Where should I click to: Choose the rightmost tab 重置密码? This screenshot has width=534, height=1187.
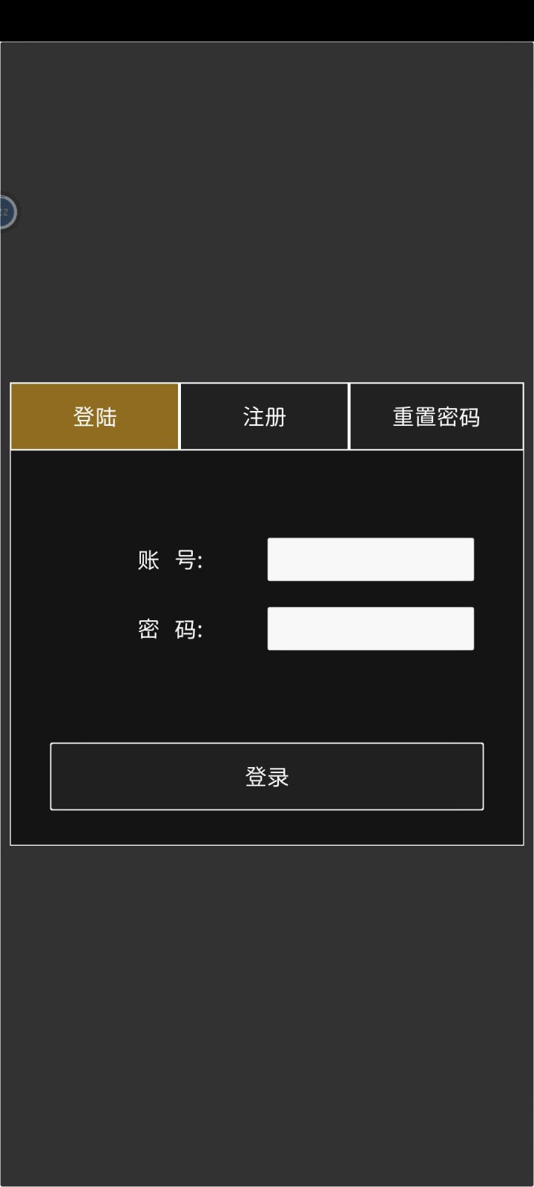pyautogui.click(x=436, y=416)
